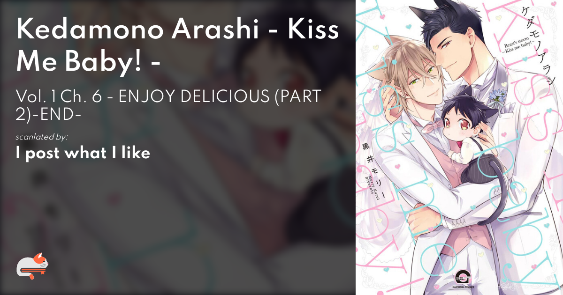The height and width of the screenshot is (295, 563).
Task: Open the 'I post what I like' group name
Action: [x=83, y=154]
